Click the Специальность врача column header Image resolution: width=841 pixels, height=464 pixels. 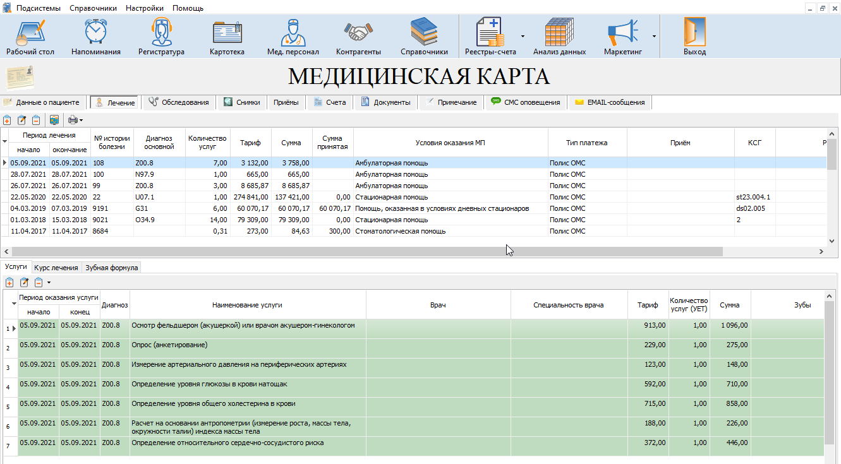[569, 305]
